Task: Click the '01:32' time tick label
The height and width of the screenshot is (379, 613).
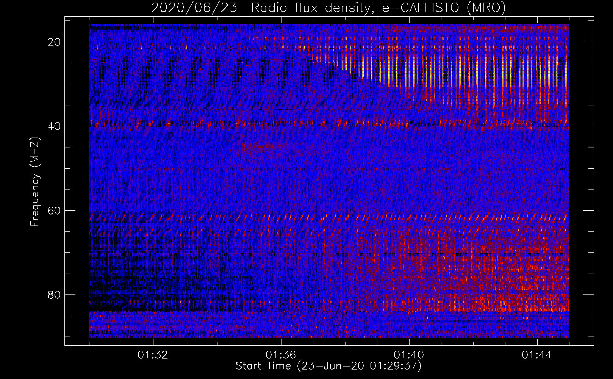Action: coord(153,355)
